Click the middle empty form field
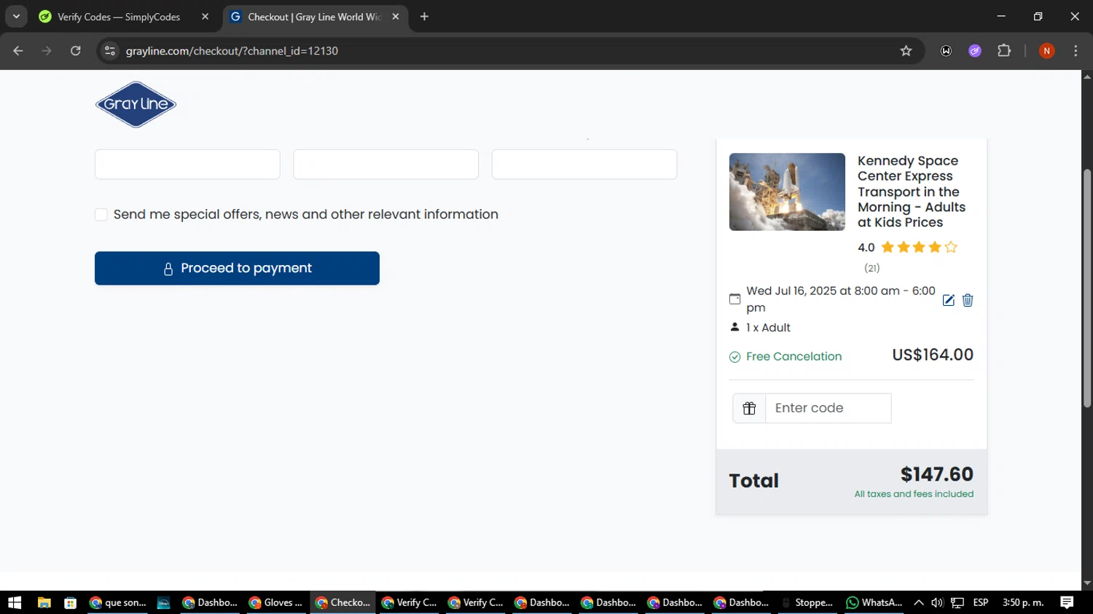The height and width of the screenshot is (614, 1093). point(385,165)
